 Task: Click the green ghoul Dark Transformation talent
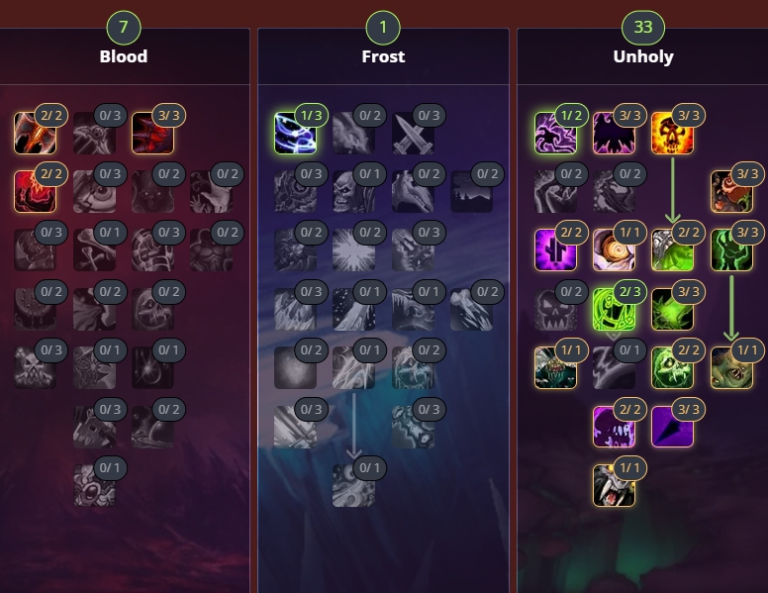(731, 368)
